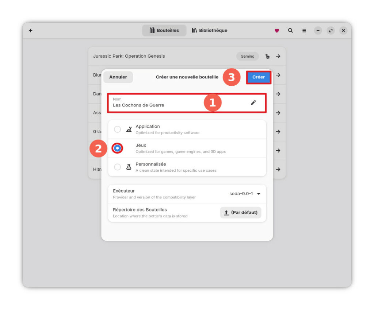Click the arrow on Jurassic Park row

[278, 56]
